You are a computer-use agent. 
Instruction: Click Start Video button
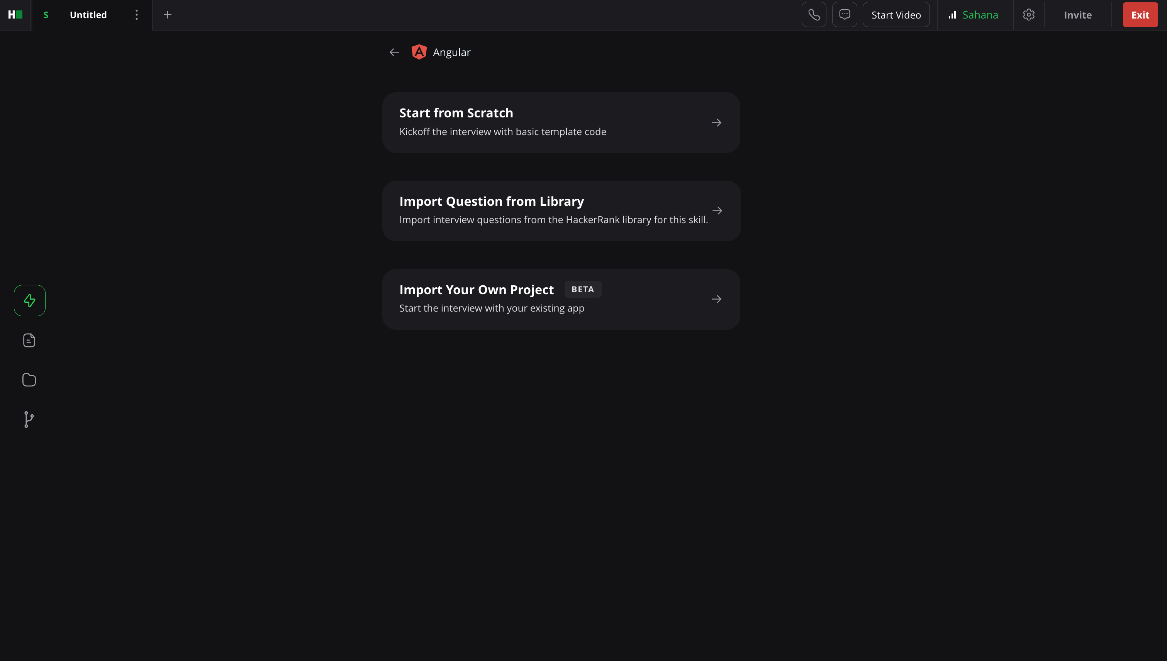point(896,15)
